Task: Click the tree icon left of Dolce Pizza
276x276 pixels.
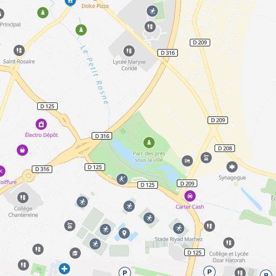Action: tap(43, 12)
